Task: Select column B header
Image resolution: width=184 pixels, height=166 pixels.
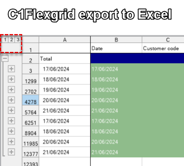Action: [x=116, y=40]
